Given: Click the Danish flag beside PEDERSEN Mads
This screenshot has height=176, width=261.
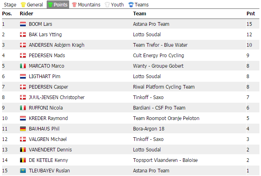Looking at the screenshot, I should point(23,56).
